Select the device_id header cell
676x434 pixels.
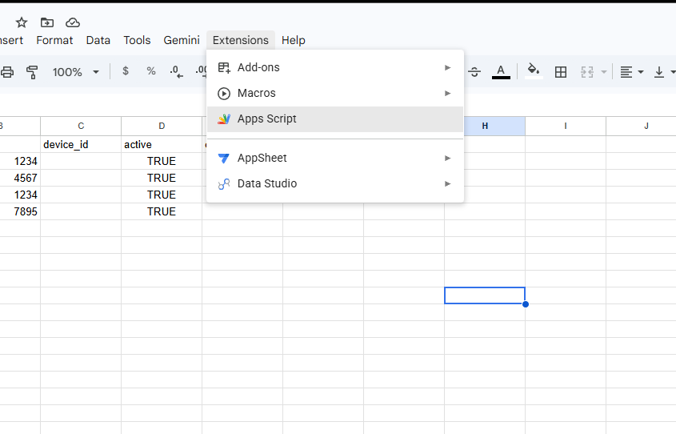(81, 144)
